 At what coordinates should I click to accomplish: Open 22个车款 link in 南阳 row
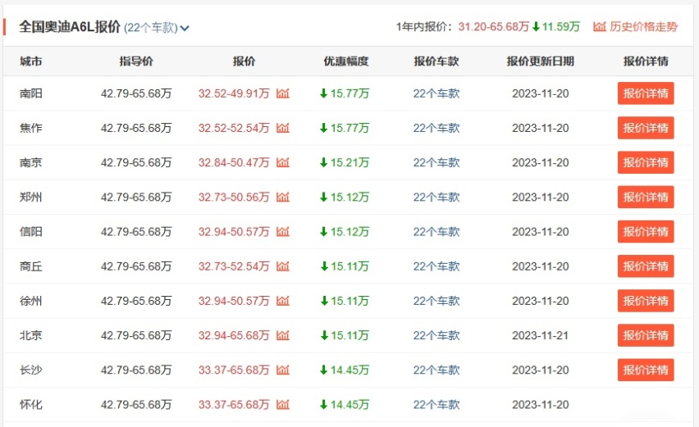click(x=436, y=93)
